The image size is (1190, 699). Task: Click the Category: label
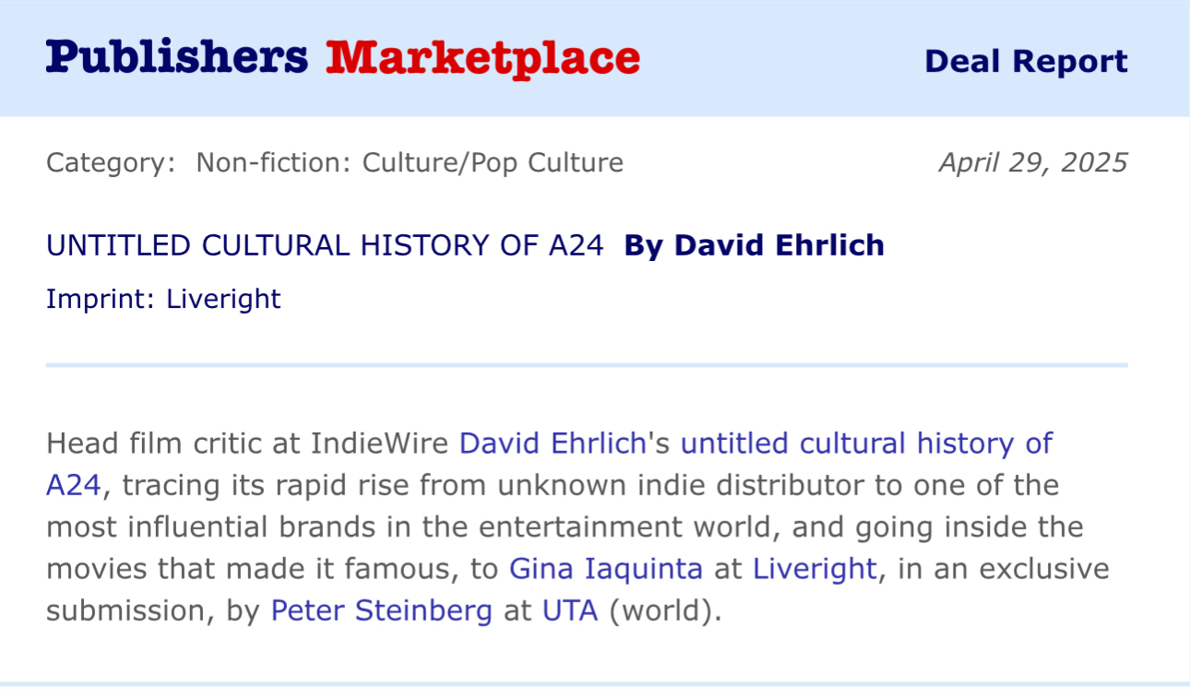pos(111,163)
